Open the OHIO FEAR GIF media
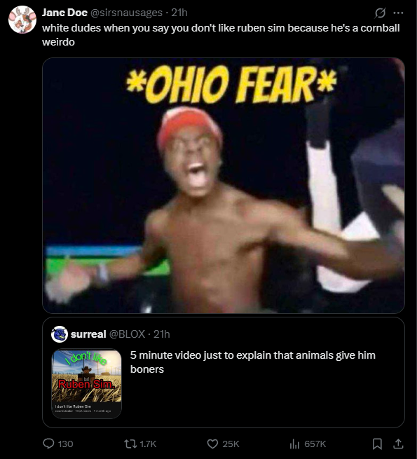This screenshot has height=459, width=417. pos(224,186)
